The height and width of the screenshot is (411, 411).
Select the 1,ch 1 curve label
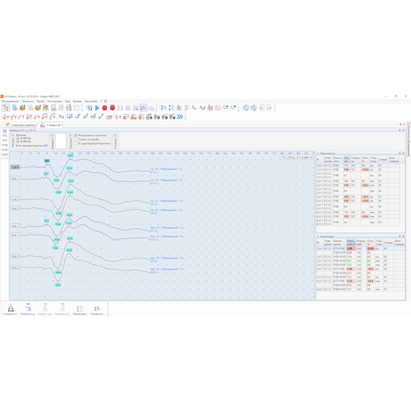click(x=15, y=167)
